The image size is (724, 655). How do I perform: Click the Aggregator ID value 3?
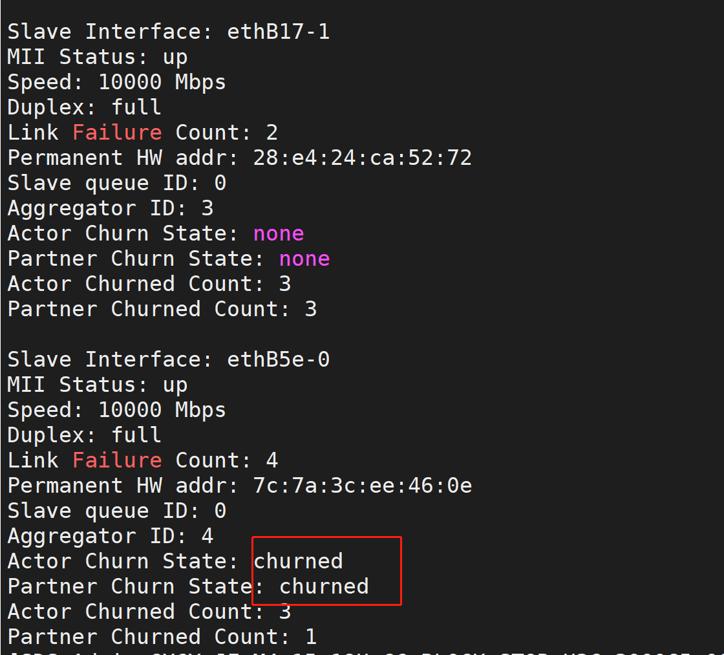click(208, 208)
